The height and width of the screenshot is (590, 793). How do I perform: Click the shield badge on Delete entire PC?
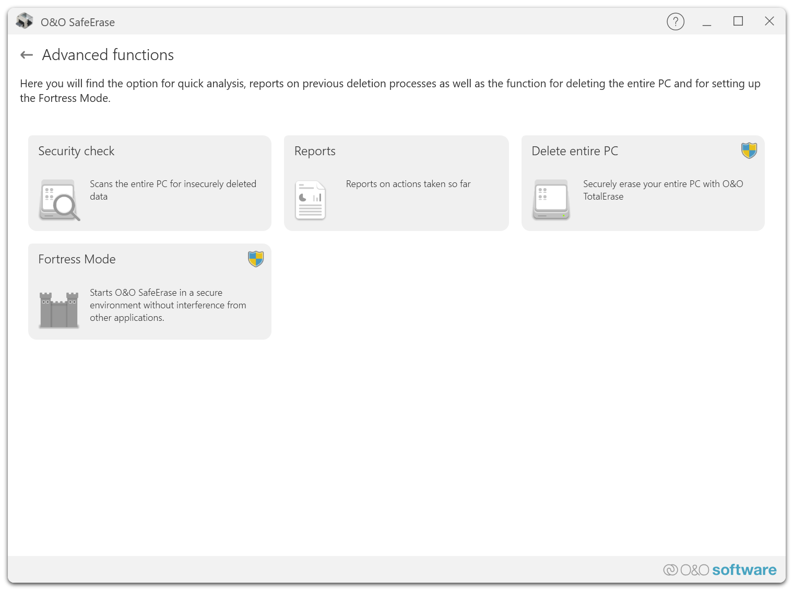(x=749, y=151)
